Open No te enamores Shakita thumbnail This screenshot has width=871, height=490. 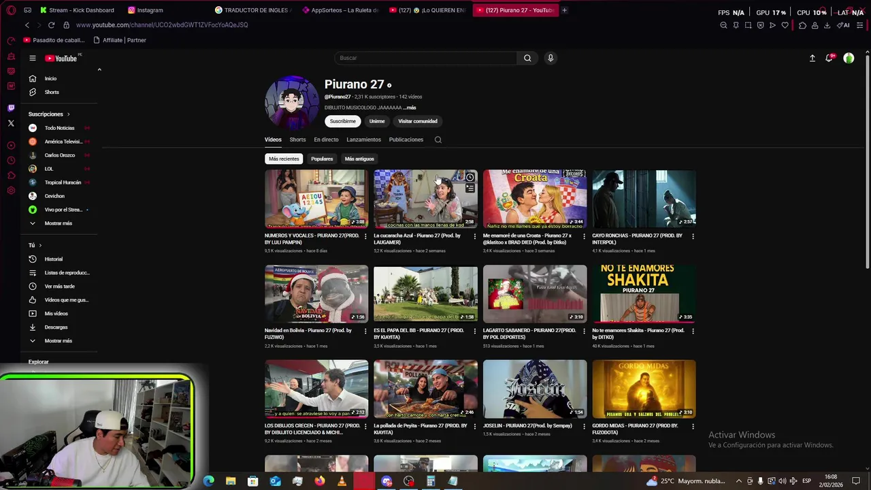click(x=644, y=293)
